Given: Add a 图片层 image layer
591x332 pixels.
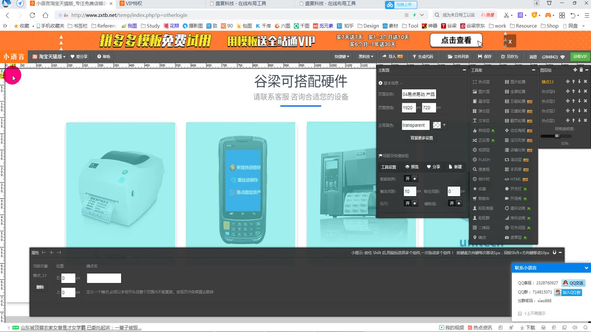Looking at the screenshot, I should 481,92.
